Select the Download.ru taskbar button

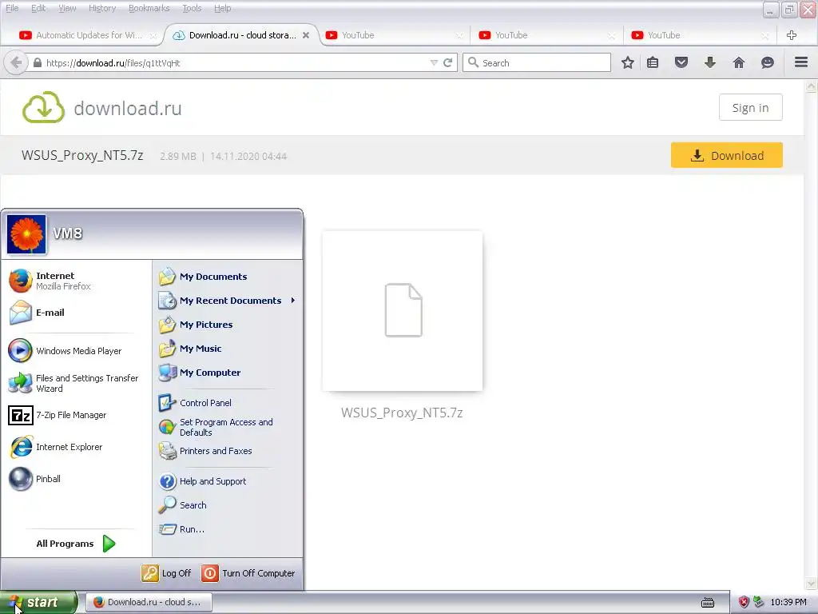(x=149, y=602)
